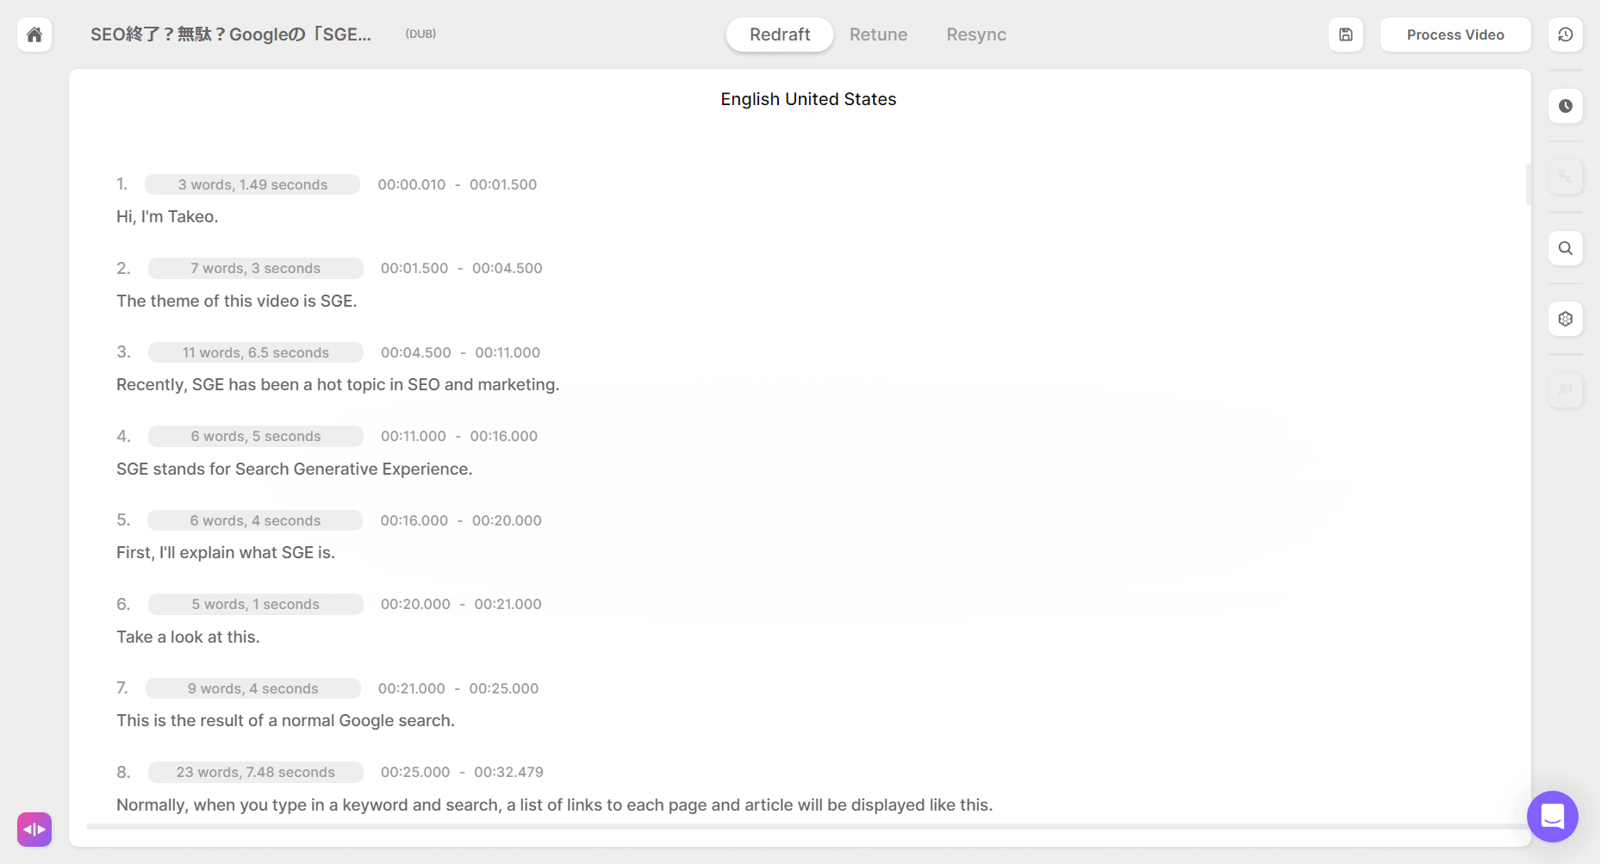Click start time 00:00.010 of segment 1
Viewport: 1601px width, 864px height.
[412, 184]
